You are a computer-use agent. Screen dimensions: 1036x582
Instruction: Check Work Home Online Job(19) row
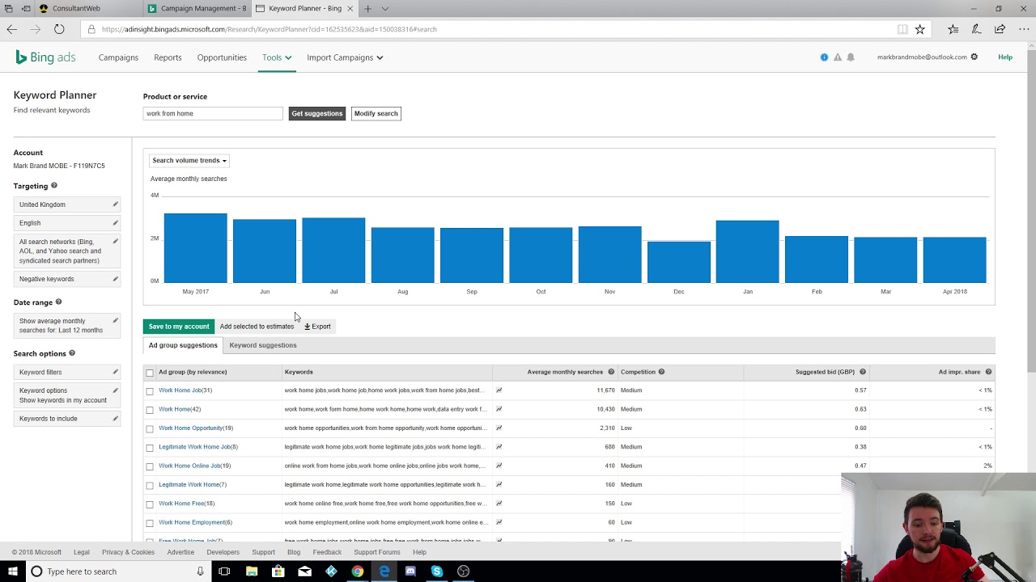(x=150, y=466)
